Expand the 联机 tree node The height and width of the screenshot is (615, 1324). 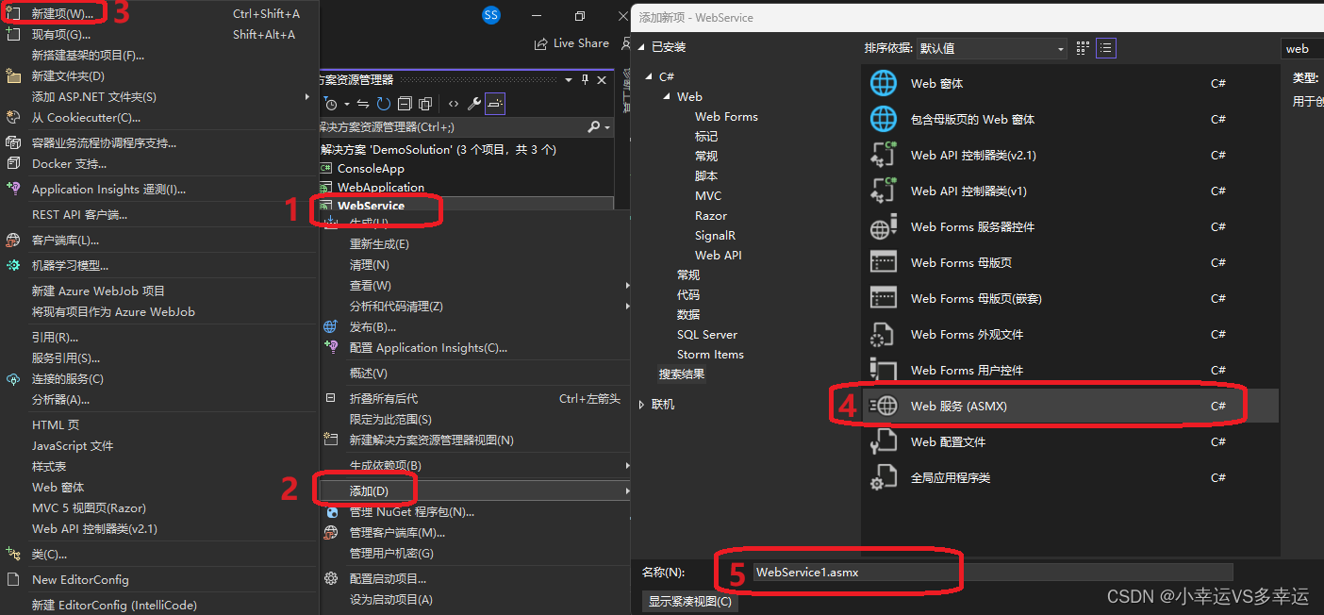click(x=643, y=404)
